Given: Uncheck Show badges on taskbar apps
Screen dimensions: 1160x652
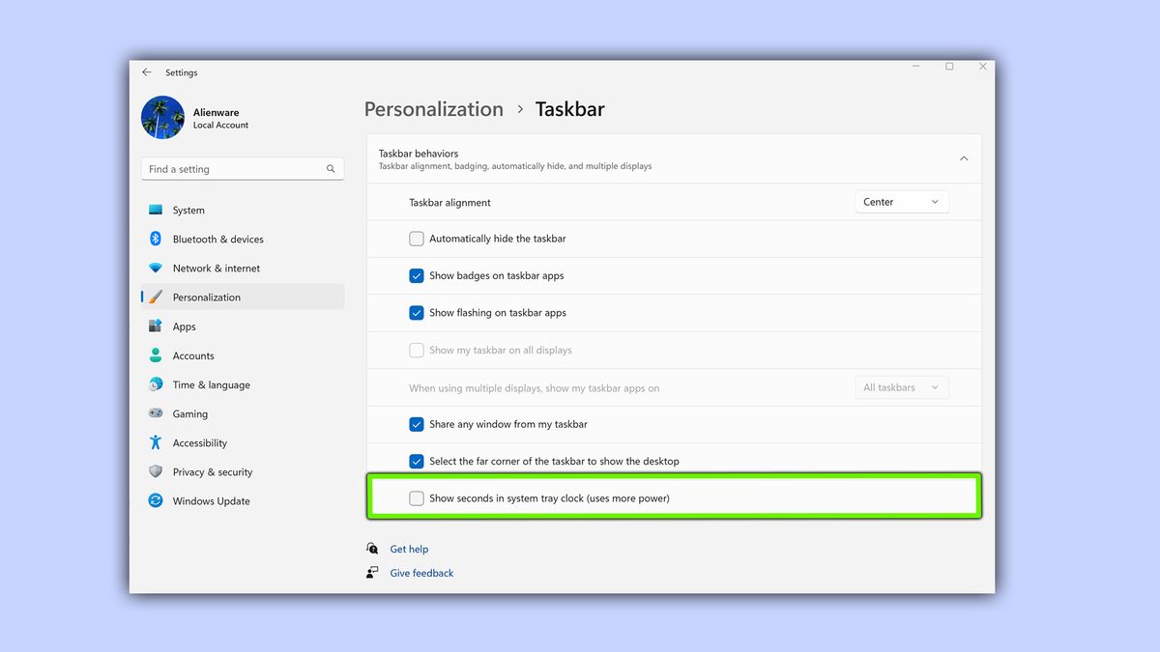Looking at the screenshot, I should (x=417, y=275).
